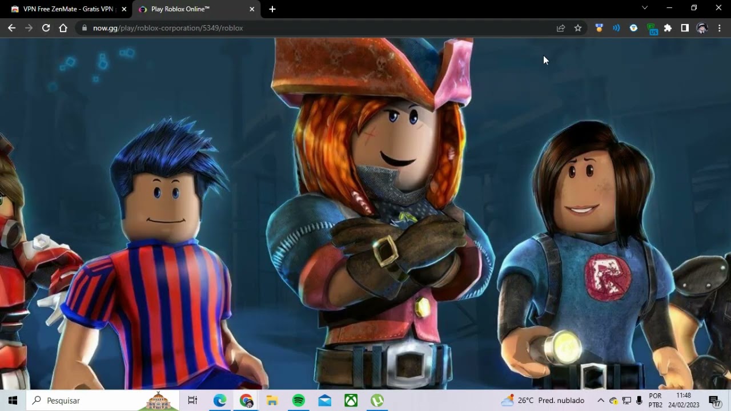The image size is (731, 411).
Task: Open the notification center with 17 alerts
Action: (714, 401)
